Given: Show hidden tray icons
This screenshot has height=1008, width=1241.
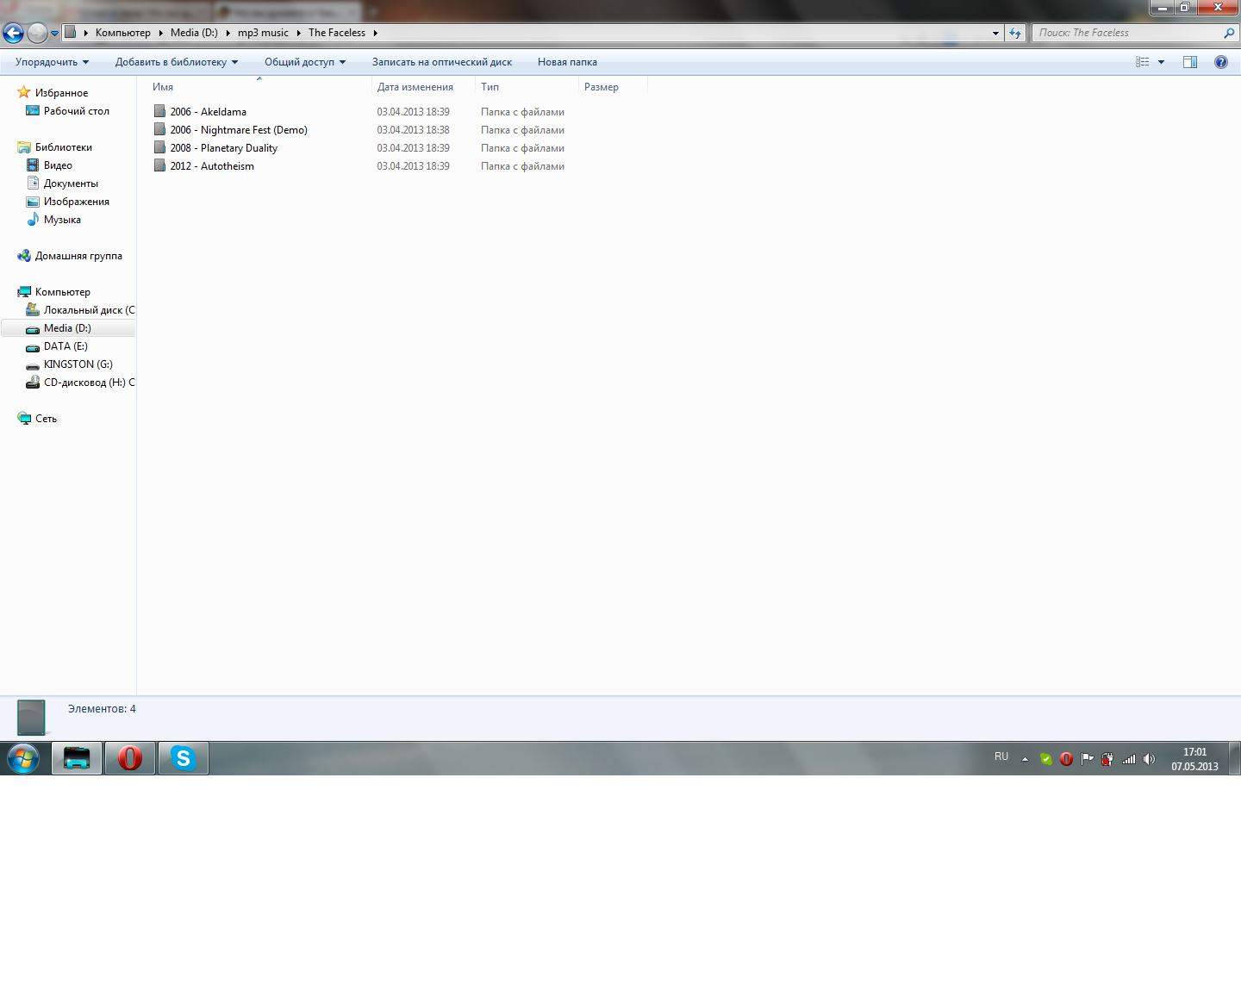Looking at the screenshot, I should (1025, 759).
